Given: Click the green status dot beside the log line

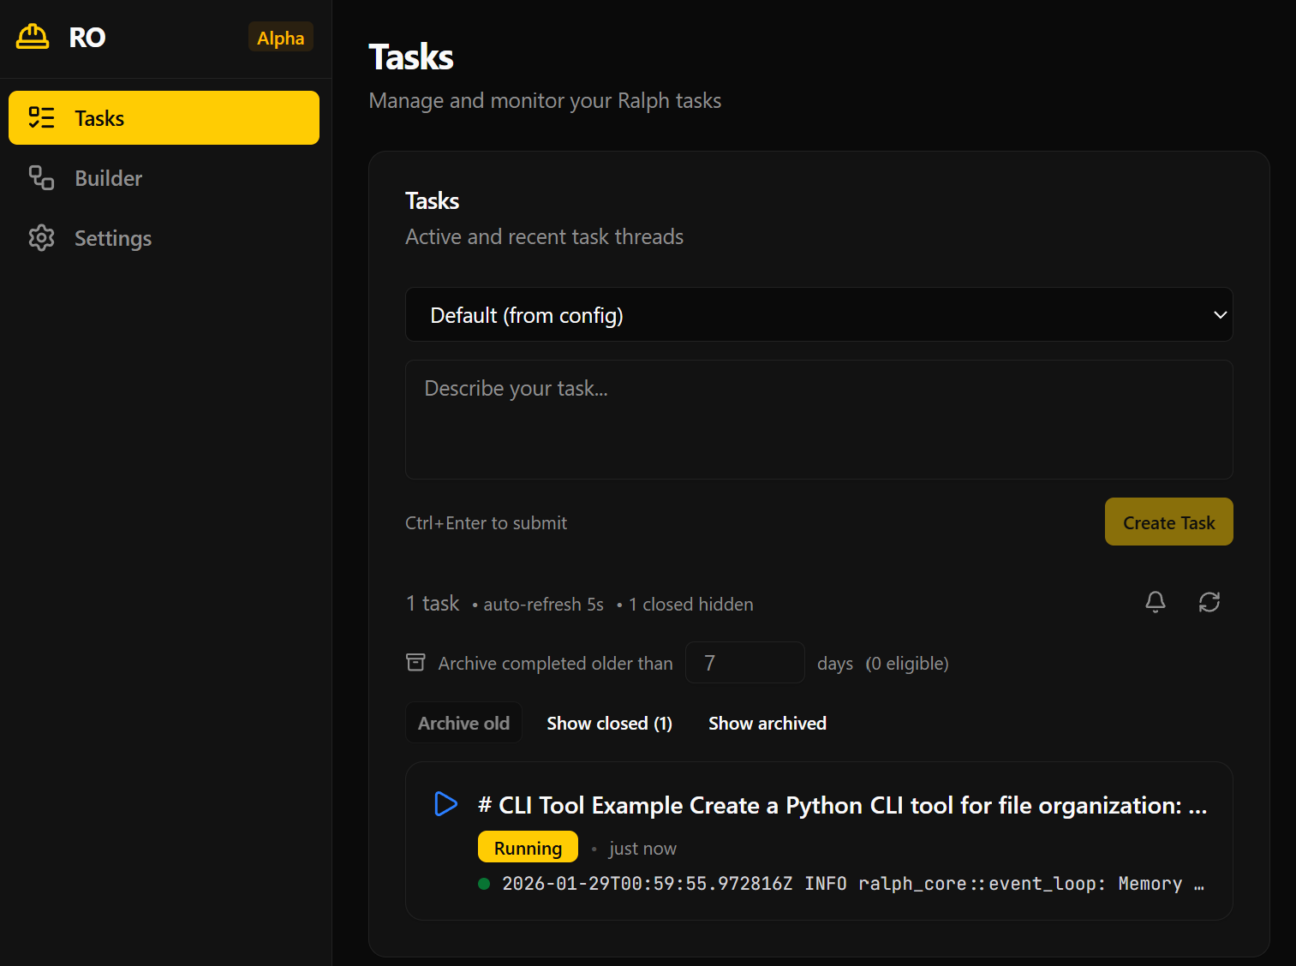Looking at the screenshot, I should (x=484, y=884).
